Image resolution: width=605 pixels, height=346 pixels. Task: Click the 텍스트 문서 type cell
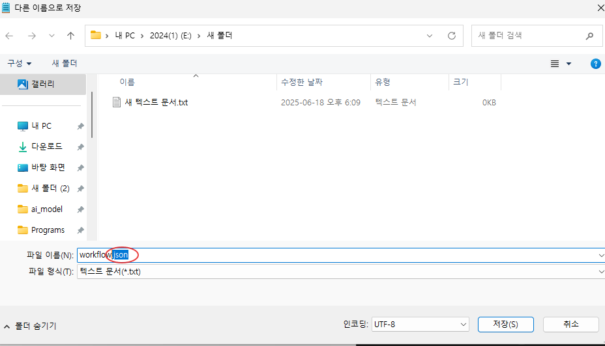pos(396,102)
